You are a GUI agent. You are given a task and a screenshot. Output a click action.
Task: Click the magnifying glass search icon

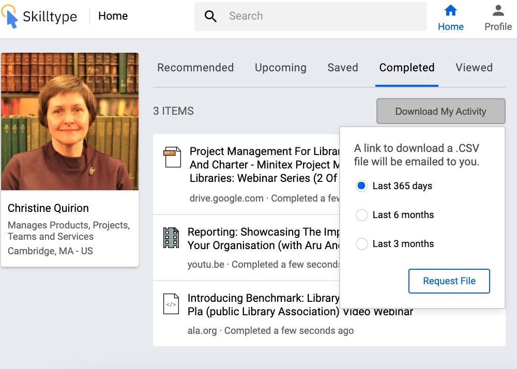210,17
